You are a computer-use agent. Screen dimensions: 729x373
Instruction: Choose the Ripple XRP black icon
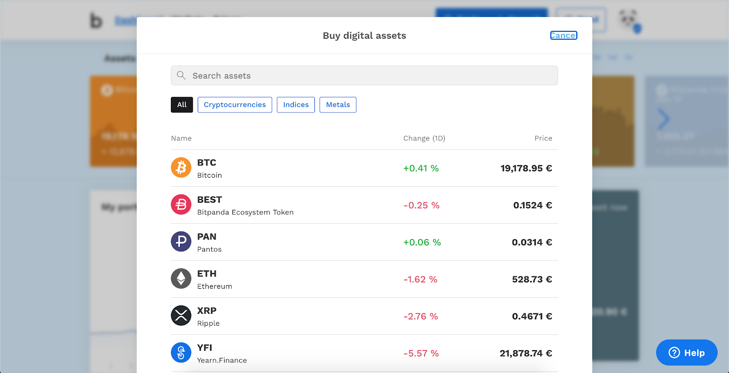click(181, 315)
